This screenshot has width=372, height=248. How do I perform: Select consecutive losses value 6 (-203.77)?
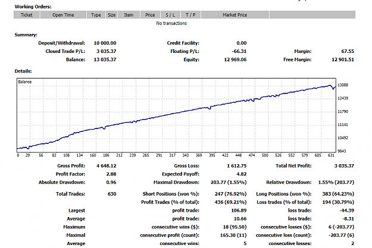coord(341,227)
